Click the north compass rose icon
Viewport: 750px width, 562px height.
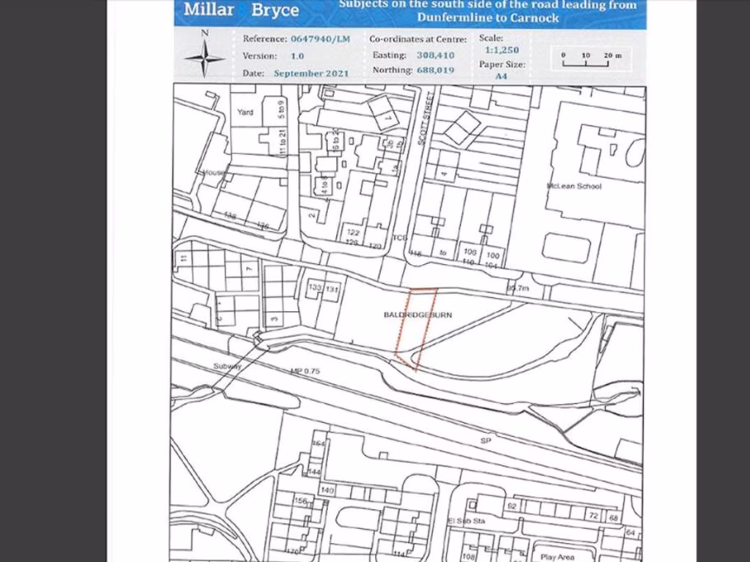(204, 56)
